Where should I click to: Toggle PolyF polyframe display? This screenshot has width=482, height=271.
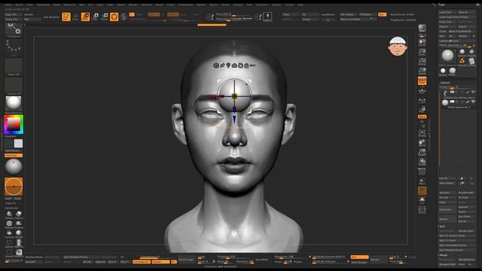(422, 172)
